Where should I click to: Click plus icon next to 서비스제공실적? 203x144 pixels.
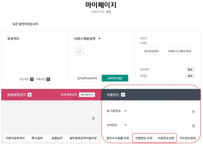point(99,38)
